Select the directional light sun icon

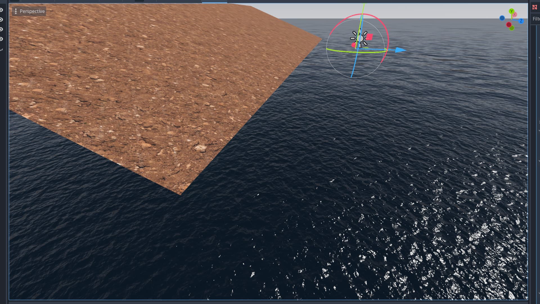[x=359, y=38]
